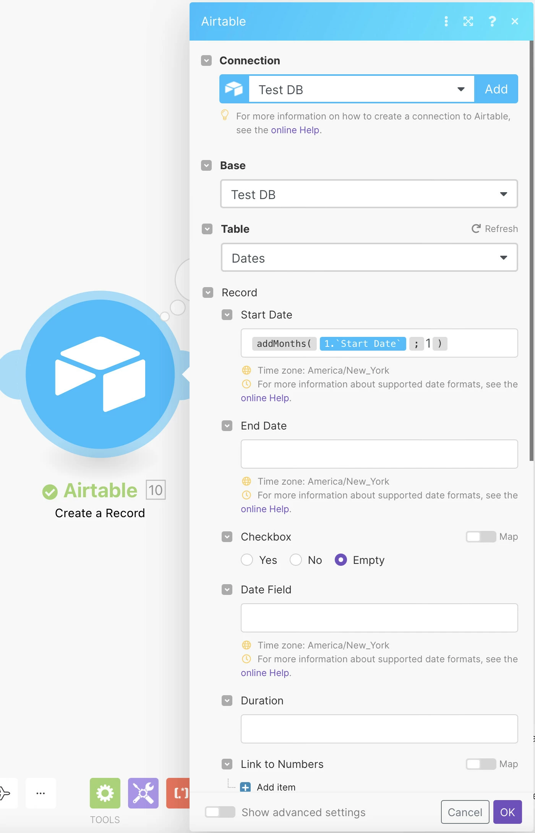Click the Refresh label beside Table
535x833 pixels.
pyautogui.click(x=501, y=229)
